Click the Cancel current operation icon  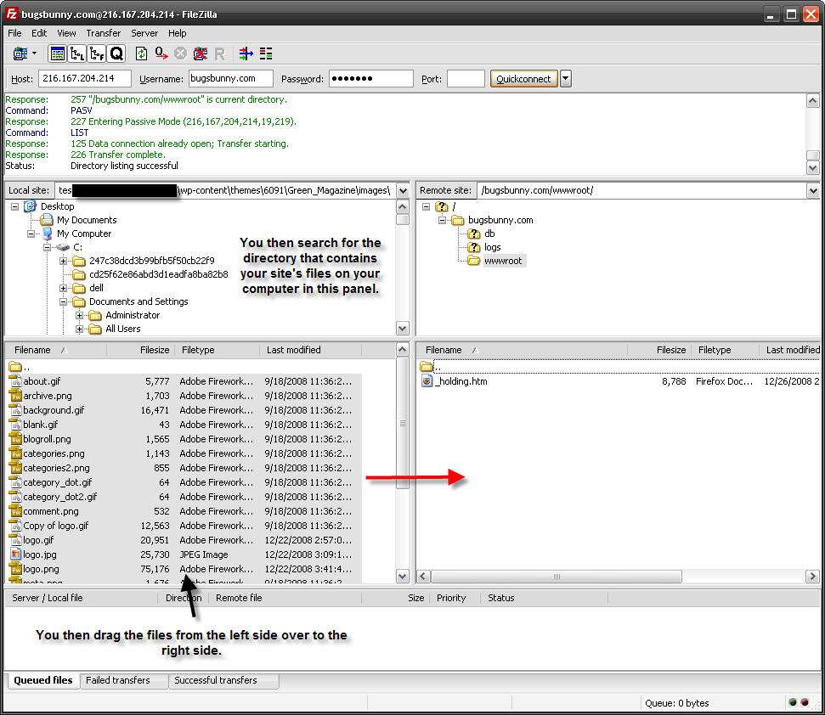tap(180, 53)
